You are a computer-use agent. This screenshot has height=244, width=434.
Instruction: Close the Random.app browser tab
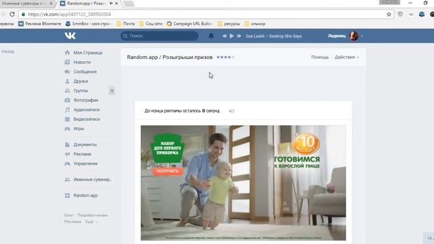[x=117, y=3]
